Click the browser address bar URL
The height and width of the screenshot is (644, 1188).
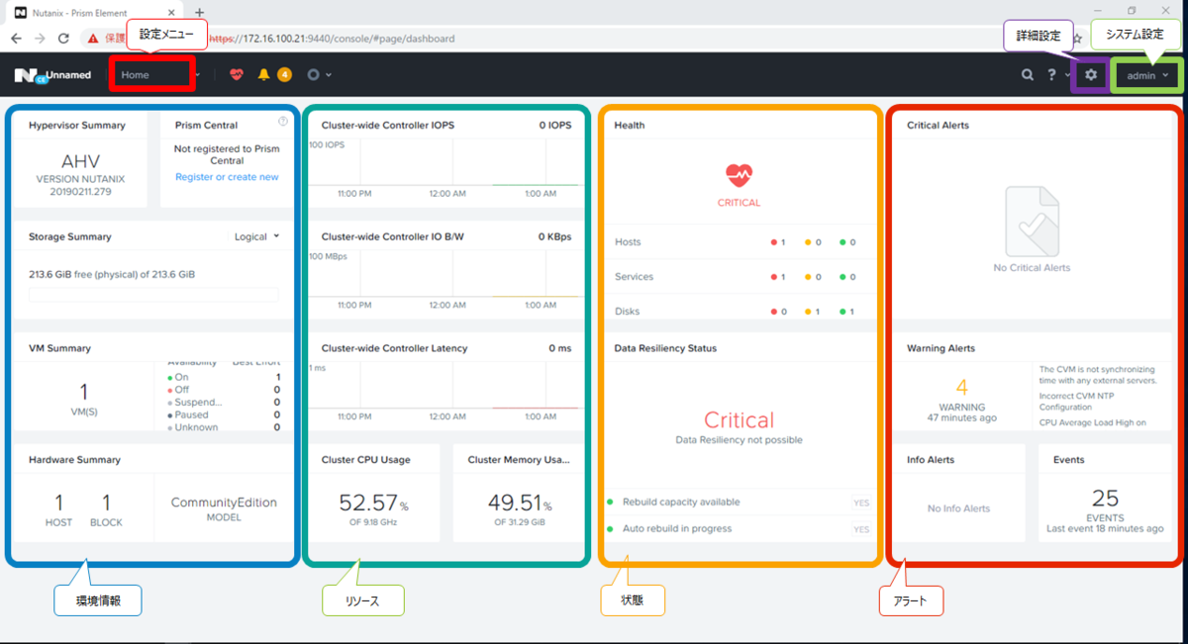(x=333, y=39)
